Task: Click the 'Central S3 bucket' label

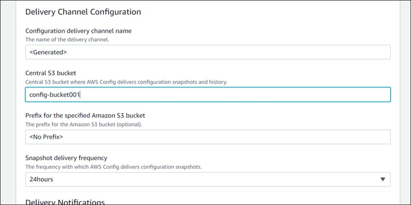Action: [51, 73]
